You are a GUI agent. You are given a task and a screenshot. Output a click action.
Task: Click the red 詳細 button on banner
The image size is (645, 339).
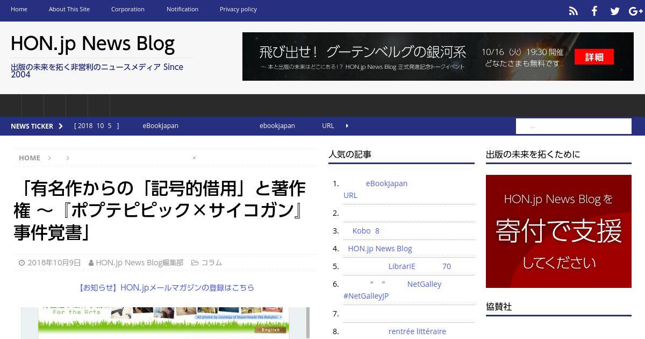coord(594,56)
